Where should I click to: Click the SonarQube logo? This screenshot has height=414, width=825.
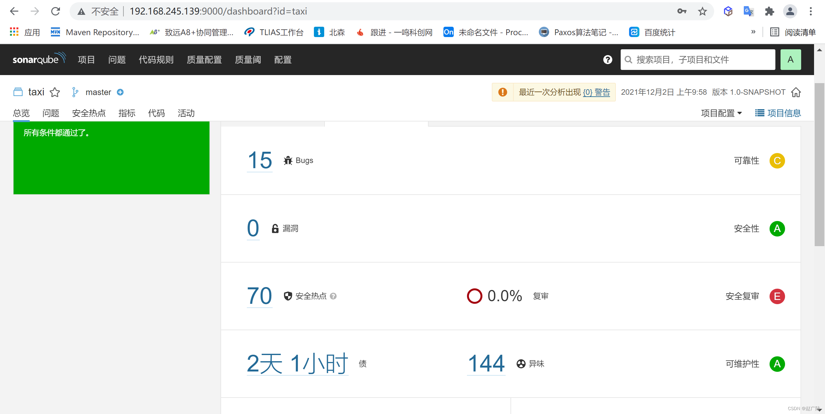tap(39, 59)
